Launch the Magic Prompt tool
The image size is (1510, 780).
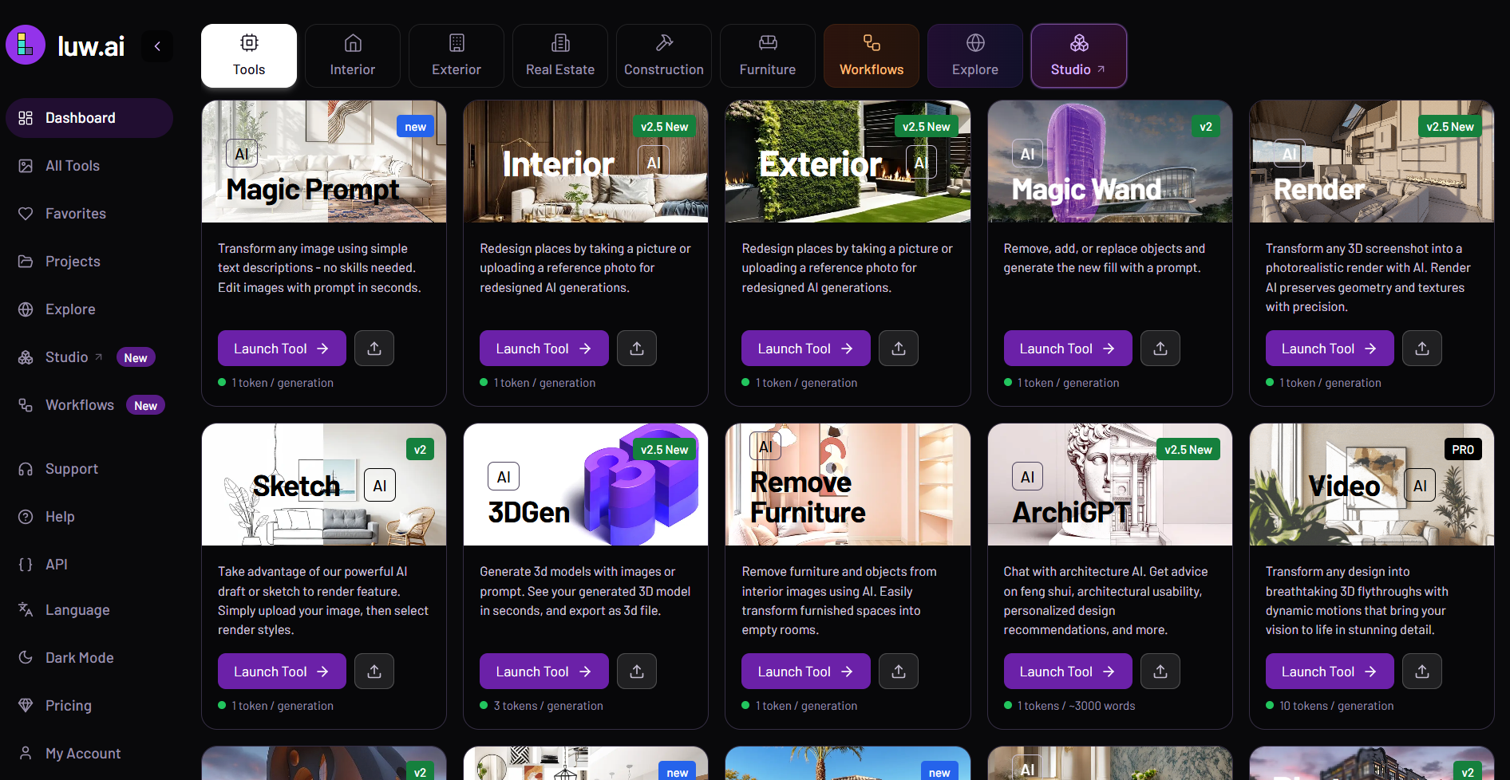282,349
